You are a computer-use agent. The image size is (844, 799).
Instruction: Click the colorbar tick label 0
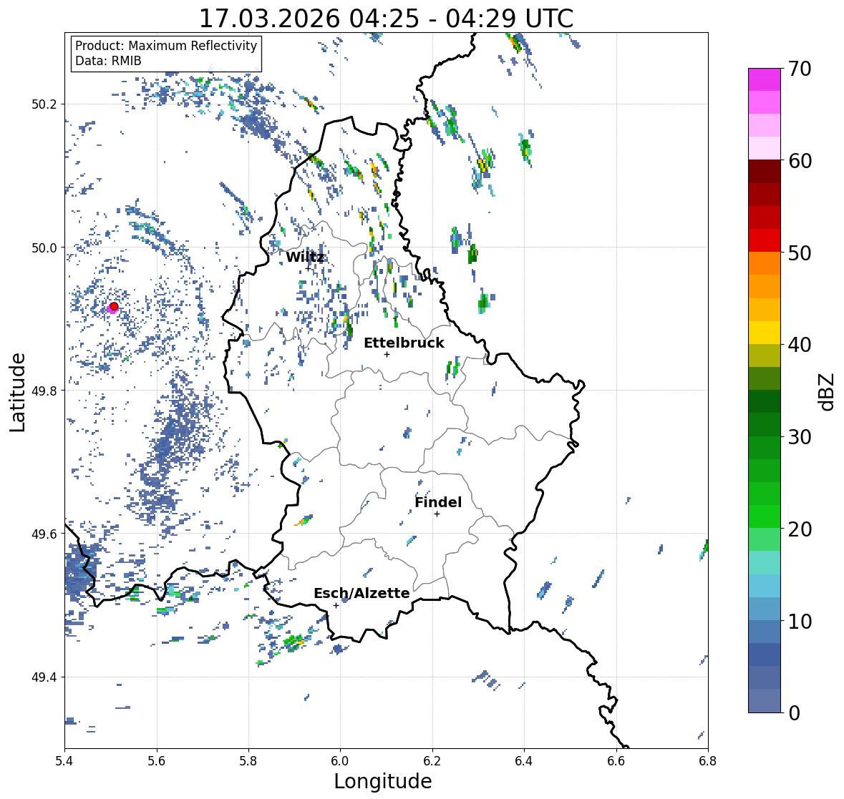794,713
